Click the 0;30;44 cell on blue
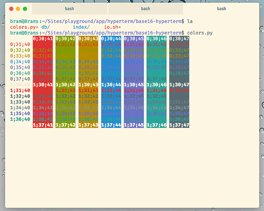264x211 pixels. click(111, 39)
